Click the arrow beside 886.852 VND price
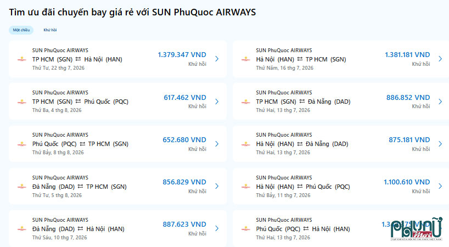Viewport: 449px width, 247px height. 440,102
